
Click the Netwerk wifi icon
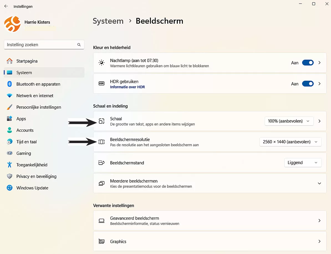tap(9, 96)
